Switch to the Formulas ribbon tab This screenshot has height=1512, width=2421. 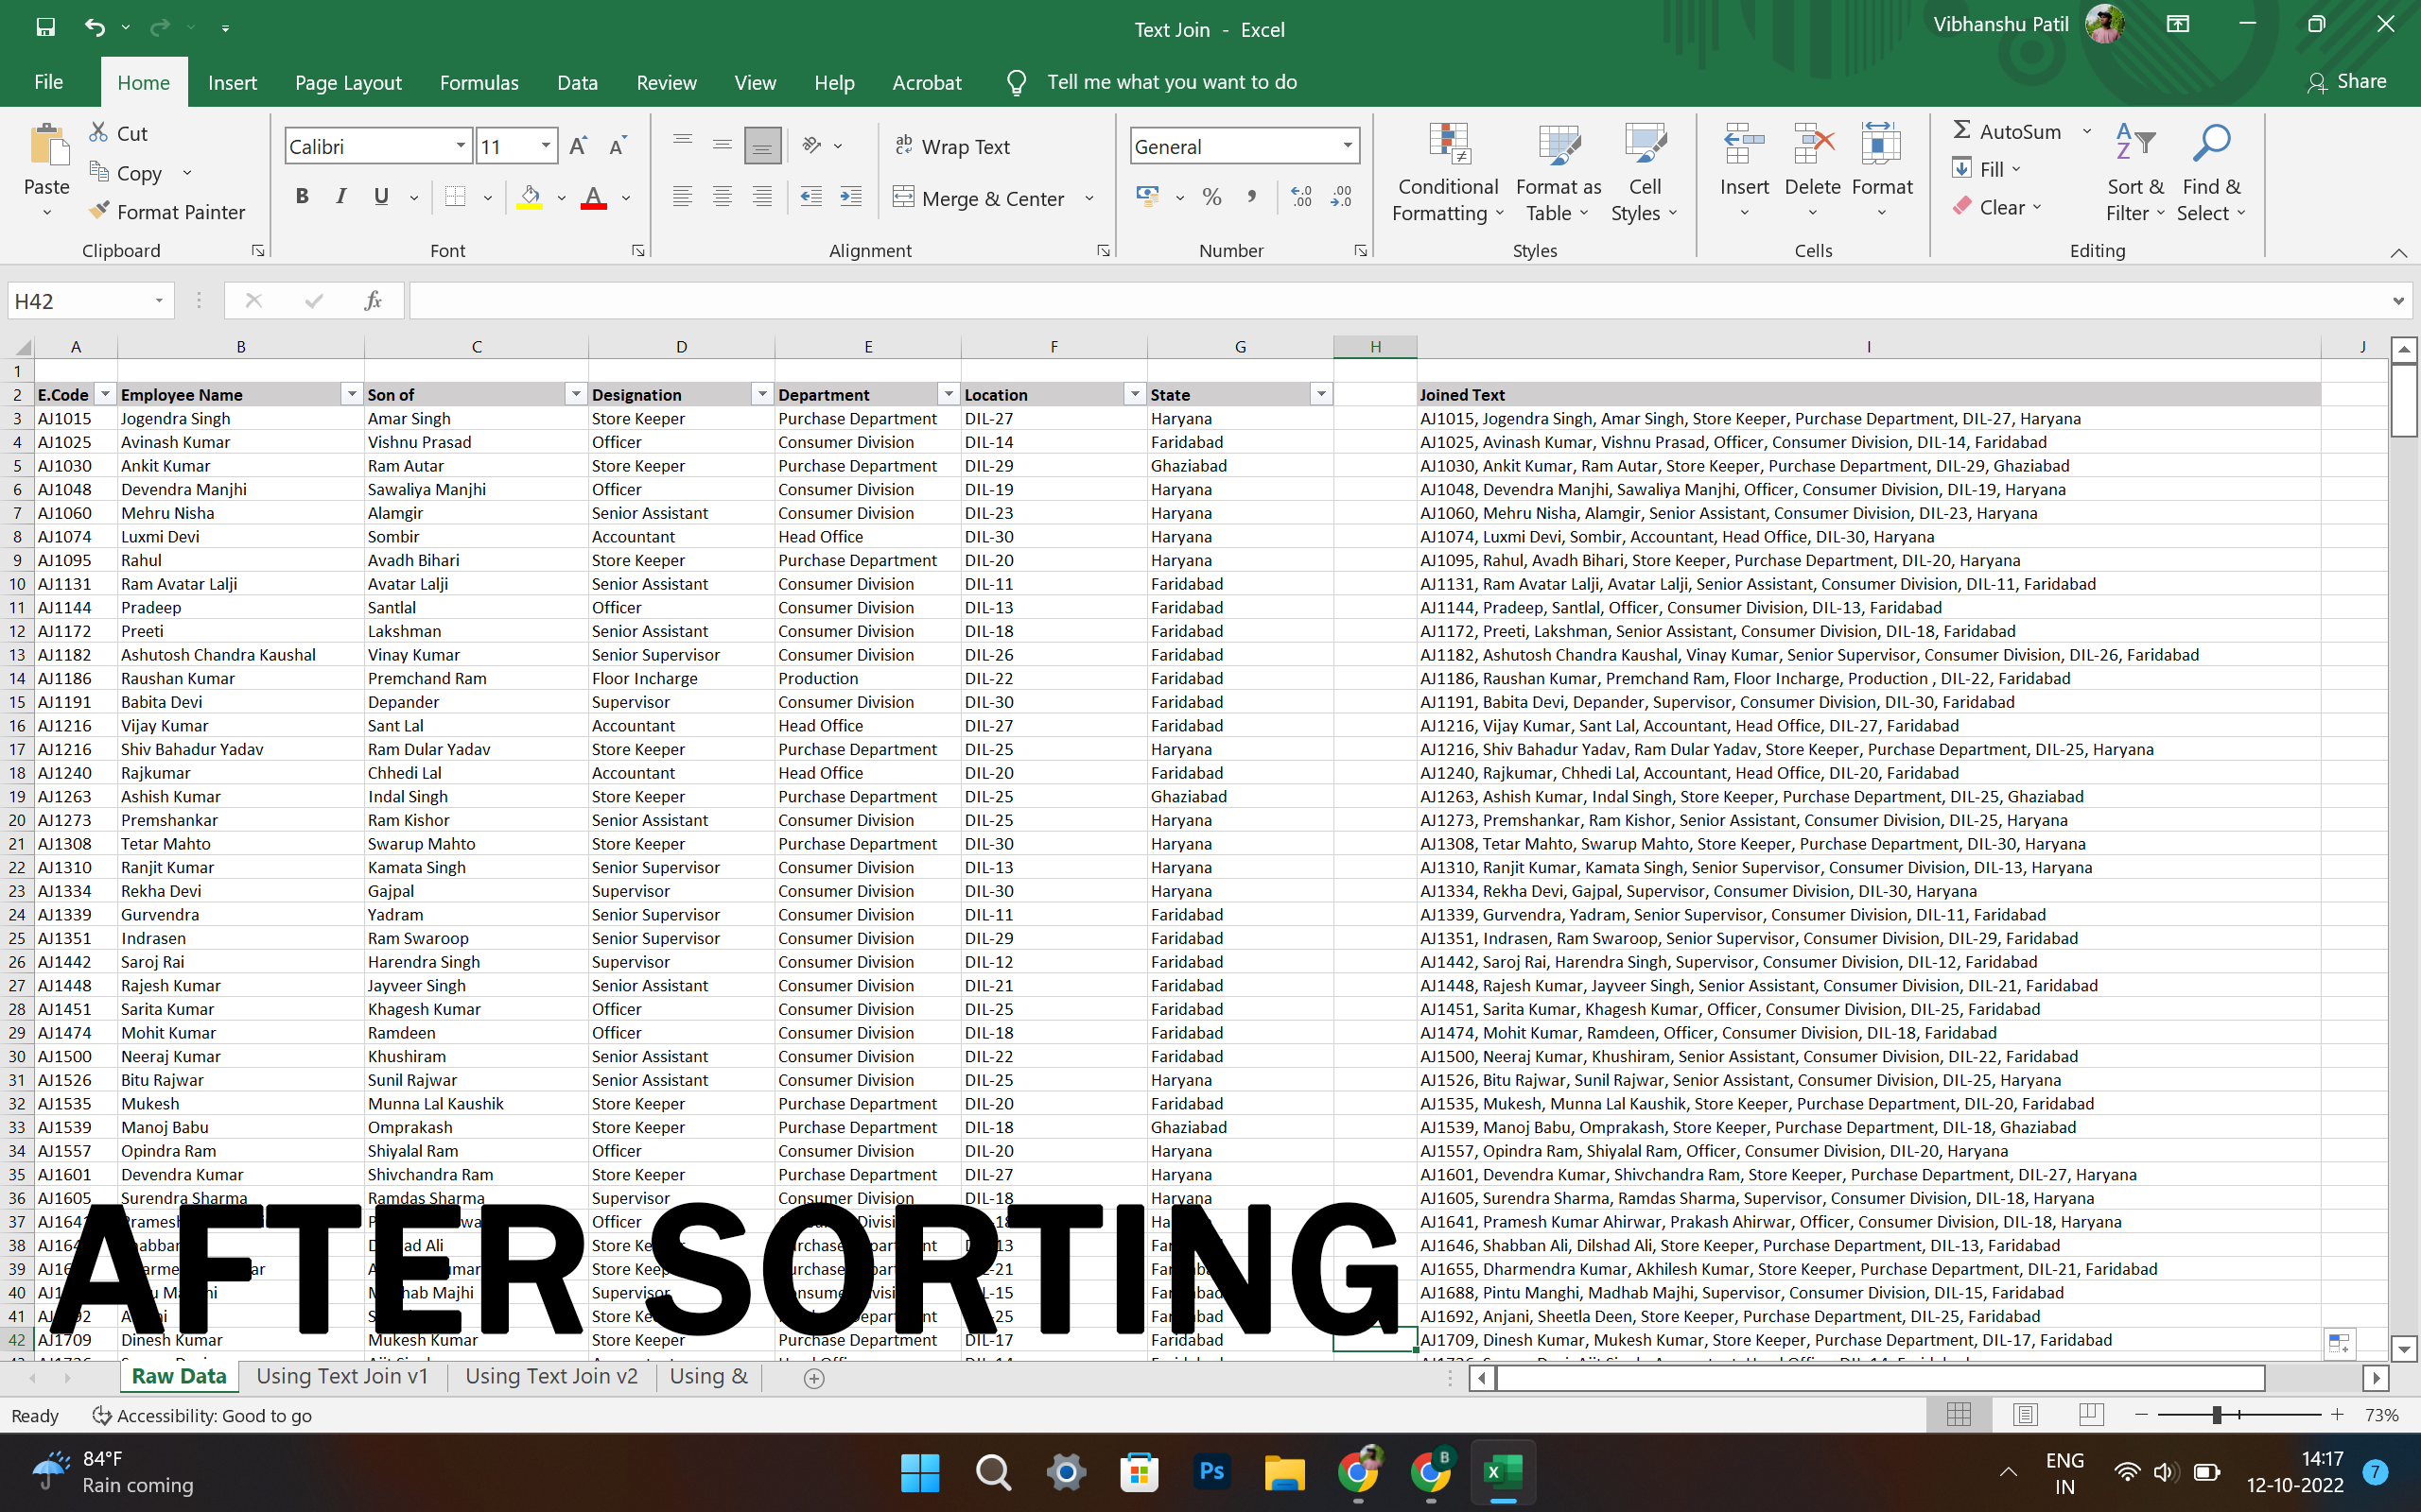479,82
